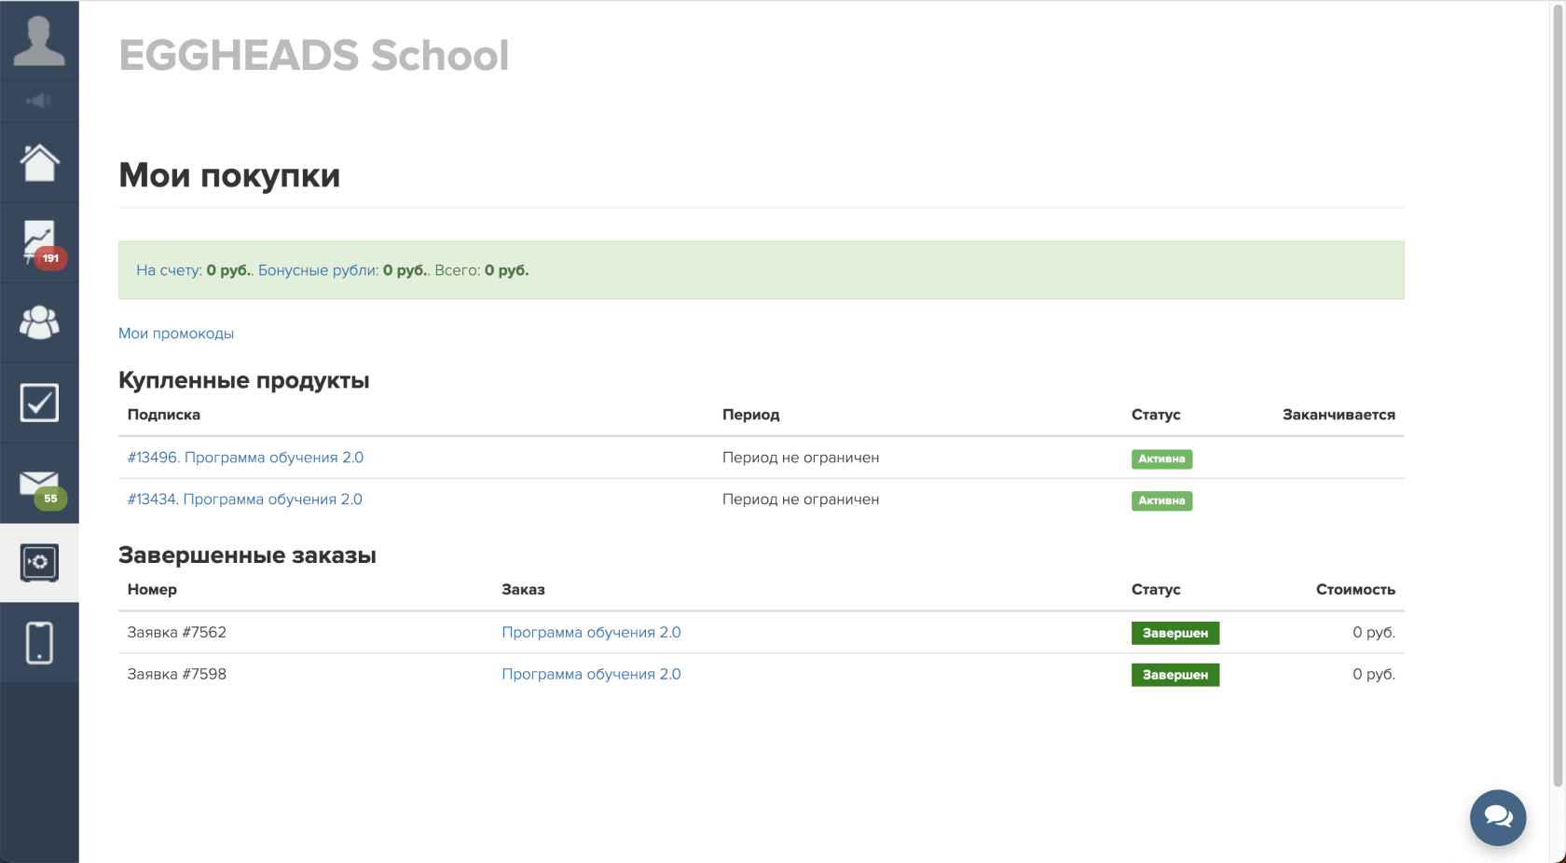The width and height of the screenshot is (1566, 863).
Task: Click Период не ограничен for subscription #13496
Action: 801,458
